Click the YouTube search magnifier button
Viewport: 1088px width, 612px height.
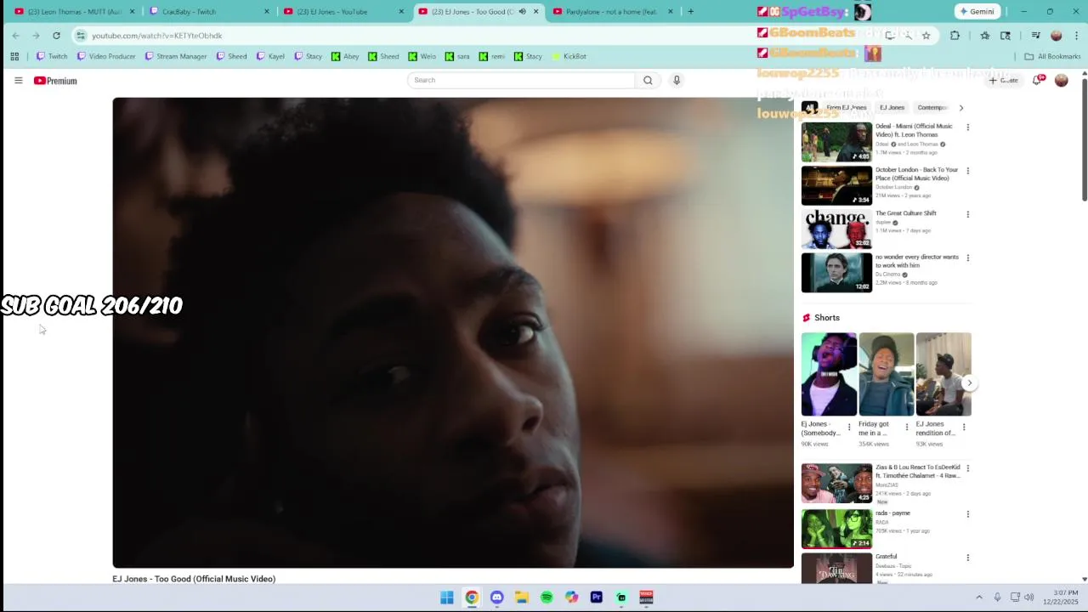click(x=648, y=80)
